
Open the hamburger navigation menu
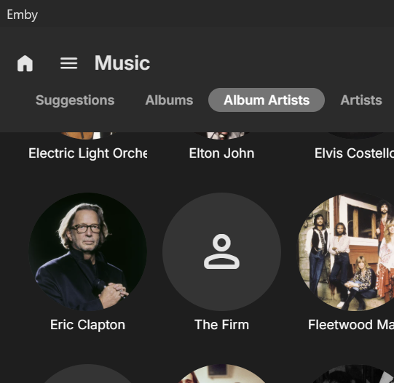(68, 63)
